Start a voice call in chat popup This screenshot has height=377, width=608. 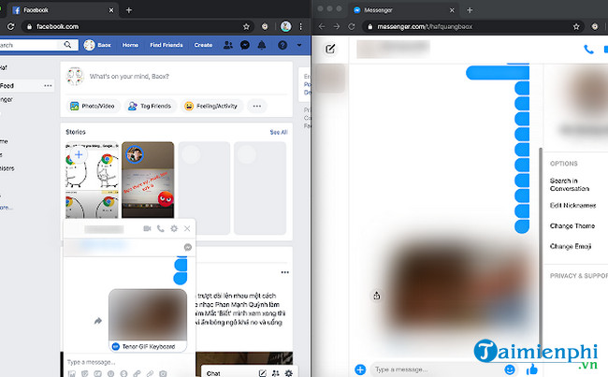(161, 228)
